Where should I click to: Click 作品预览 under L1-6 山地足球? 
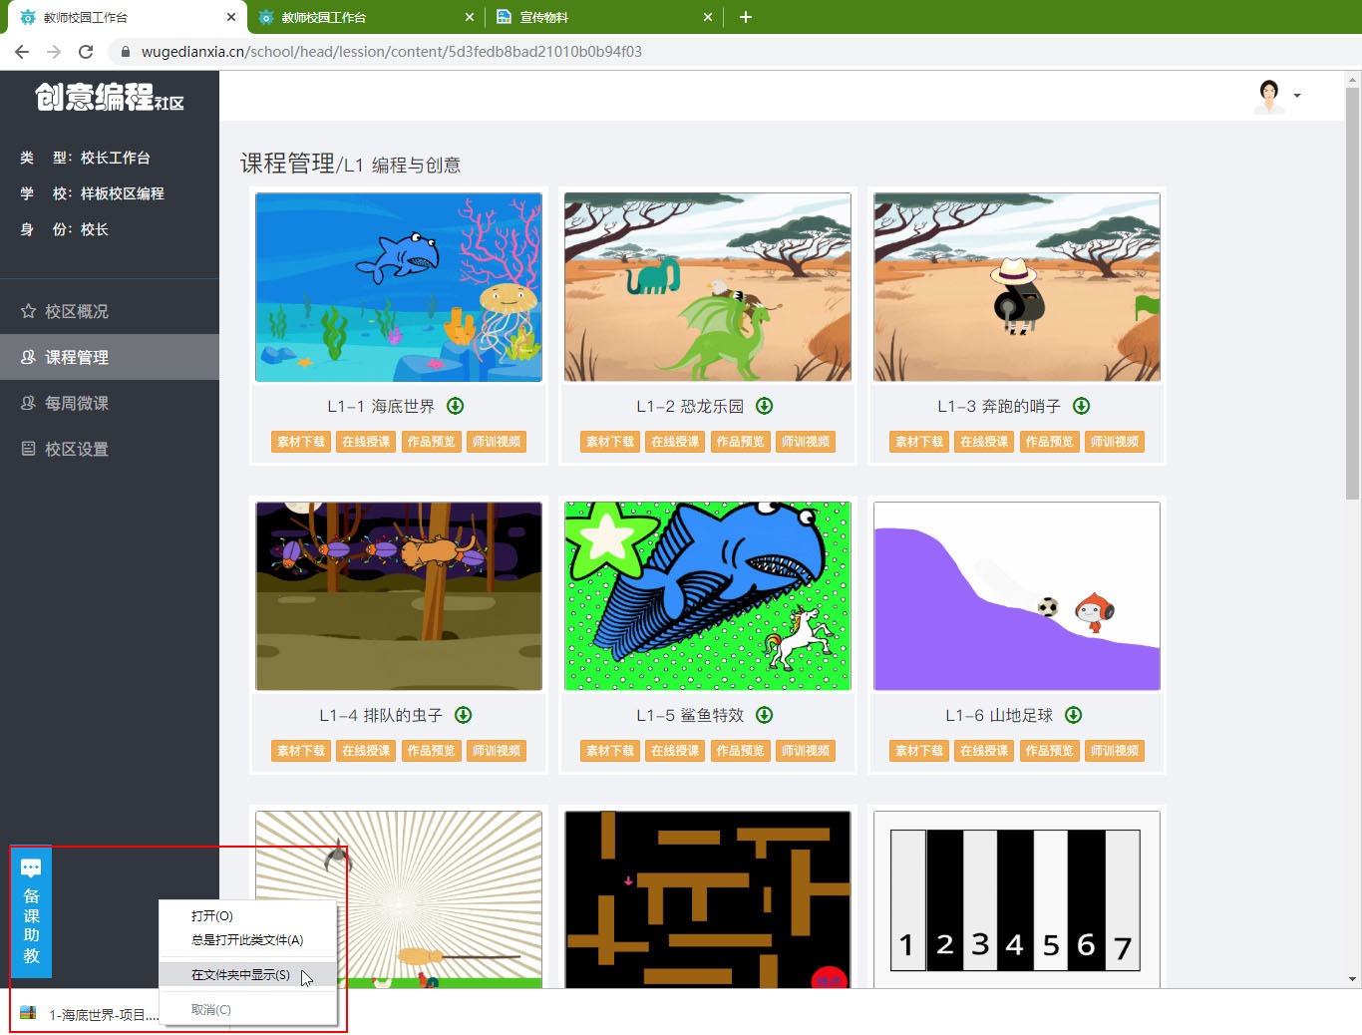coord(1049,751)
